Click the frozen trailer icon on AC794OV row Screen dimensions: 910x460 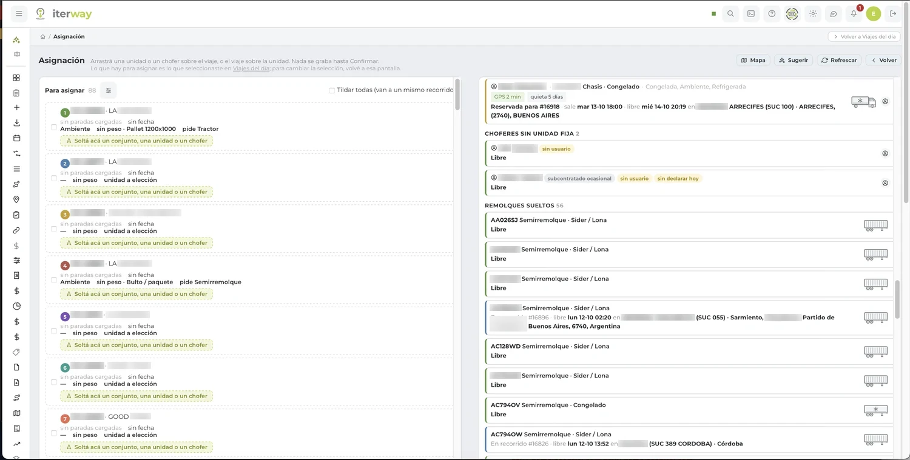tap(875, 410)
